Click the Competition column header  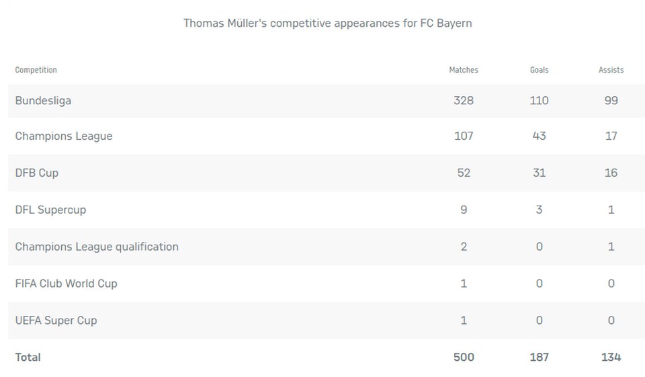36,70
